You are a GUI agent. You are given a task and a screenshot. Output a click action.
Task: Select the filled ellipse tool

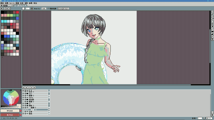[212, 32]
